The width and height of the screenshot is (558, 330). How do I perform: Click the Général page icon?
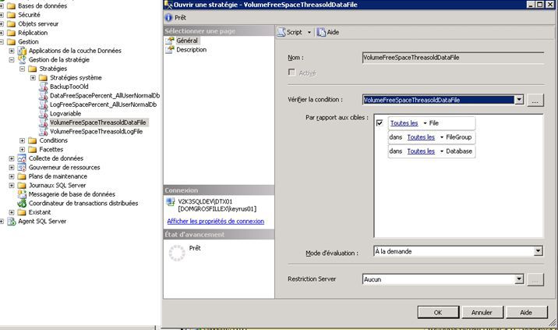point(171,41)
